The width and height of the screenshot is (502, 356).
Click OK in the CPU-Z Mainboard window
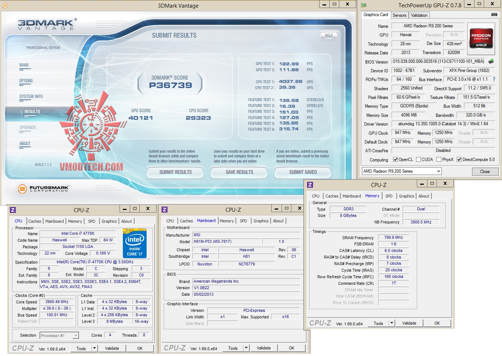pyautogui.click(x=291, y=348)
